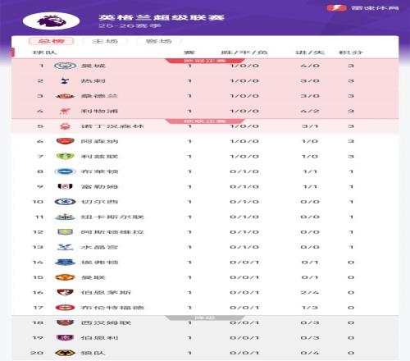This screenshot has width=410, height=361.
Task: Click the 胜/平/负 column header
Action: (244, 53)
